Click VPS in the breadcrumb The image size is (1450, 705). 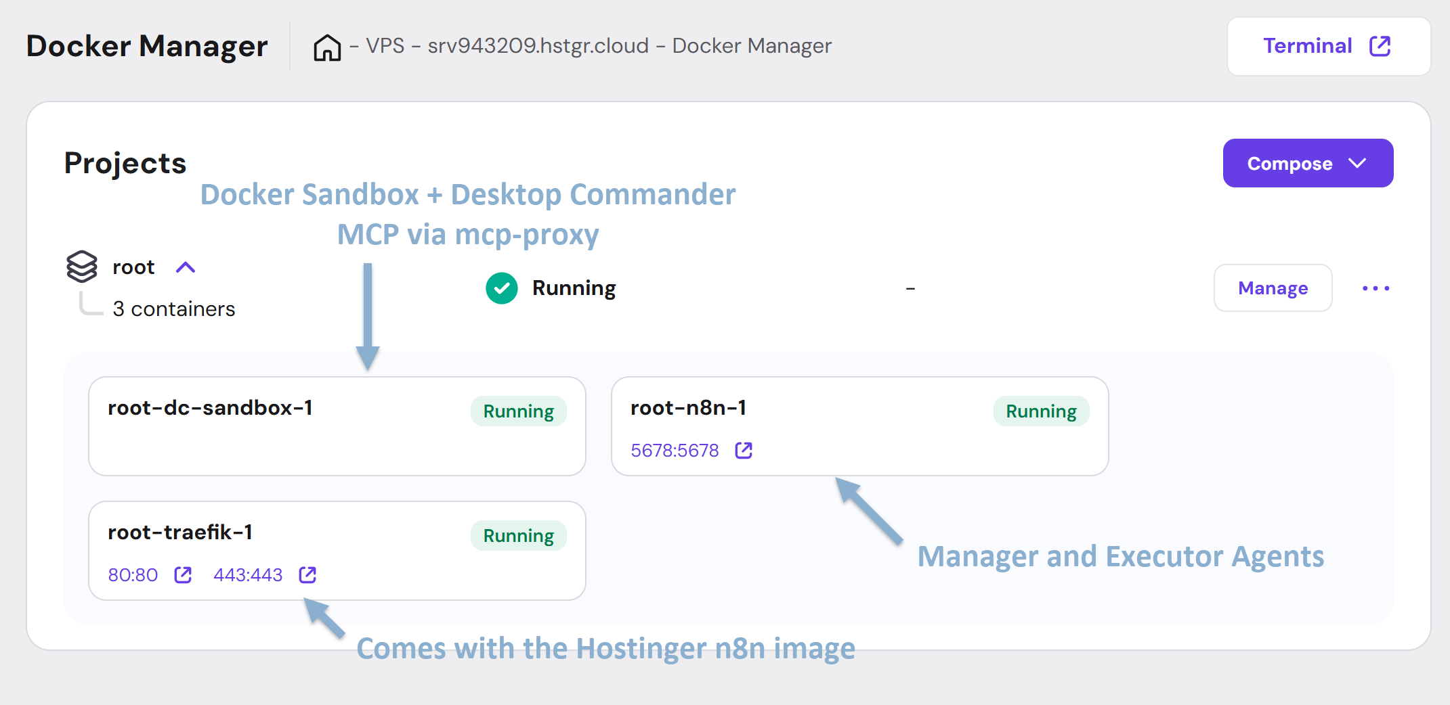(x=385, y=46)
